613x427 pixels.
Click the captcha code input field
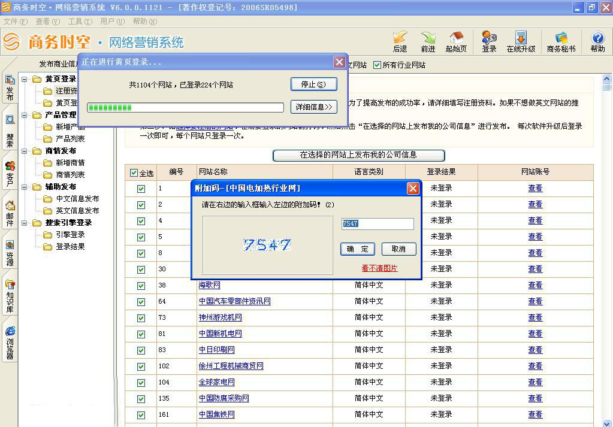point(378,224)
